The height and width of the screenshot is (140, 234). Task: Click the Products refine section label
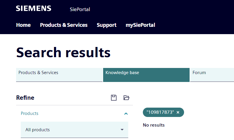pyautogui.click(x=30, y=113)
